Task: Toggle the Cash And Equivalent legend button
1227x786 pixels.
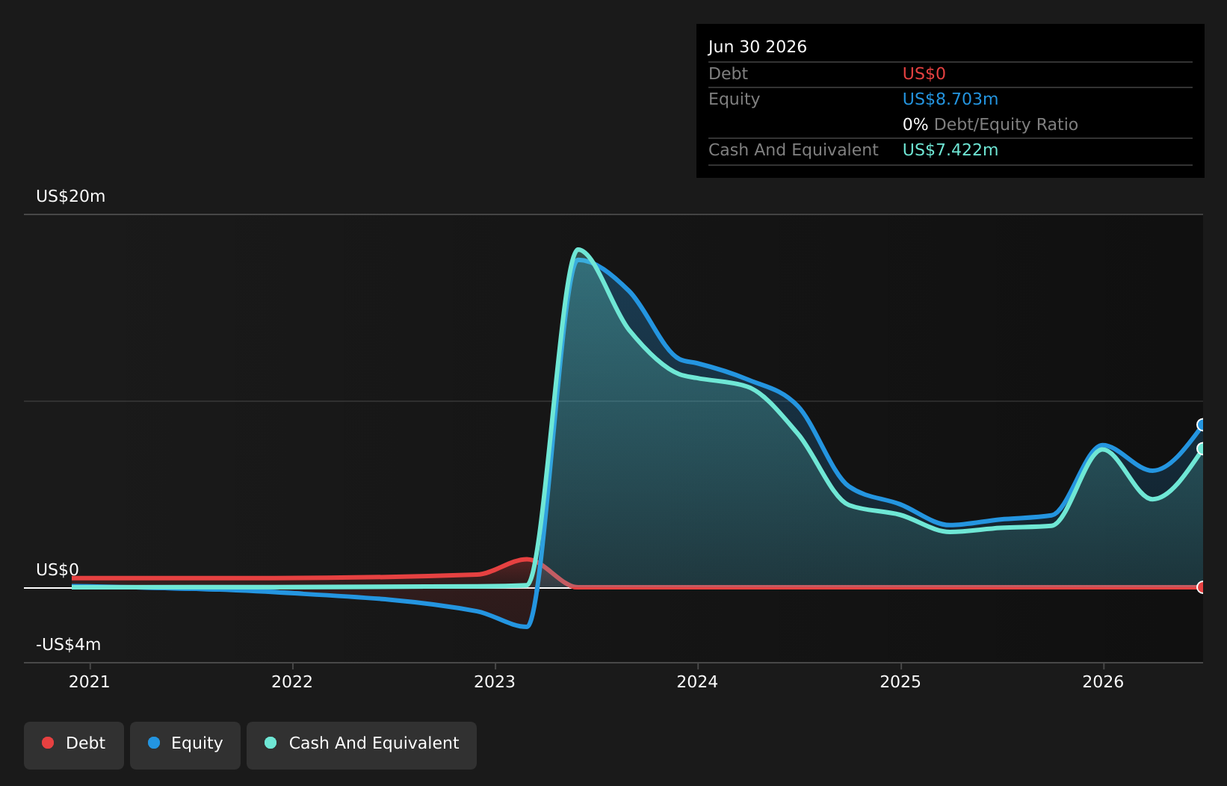Action: pos(362,745)
